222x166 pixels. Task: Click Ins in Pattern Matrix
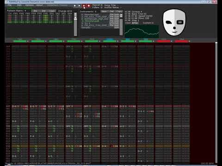click(35, 11)
